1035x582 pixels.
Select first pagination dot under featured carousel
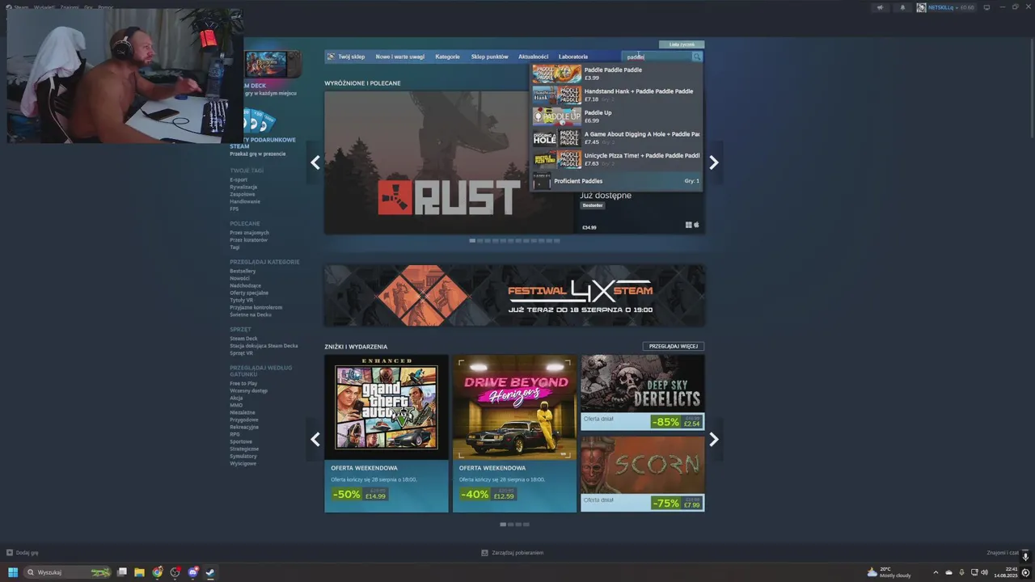[x=472, y=241]
